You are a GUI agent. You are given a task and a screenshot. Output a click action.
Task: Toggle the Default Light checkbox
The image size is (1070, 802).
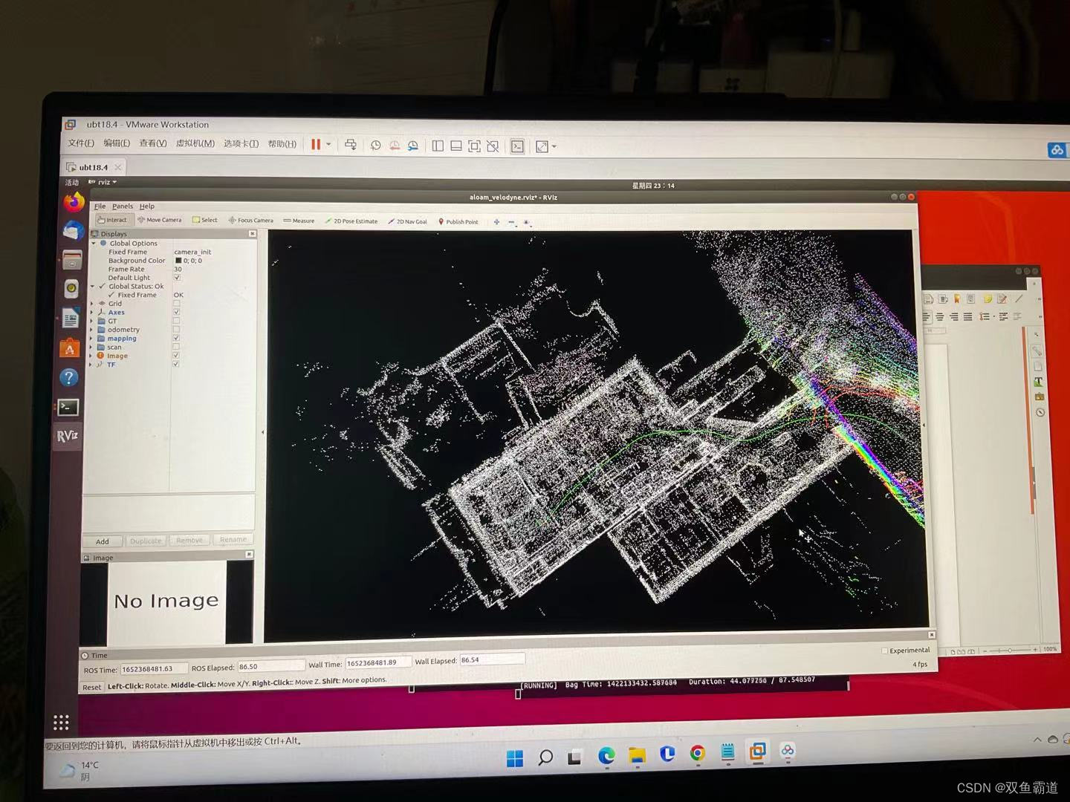click(x=177, y=278)
